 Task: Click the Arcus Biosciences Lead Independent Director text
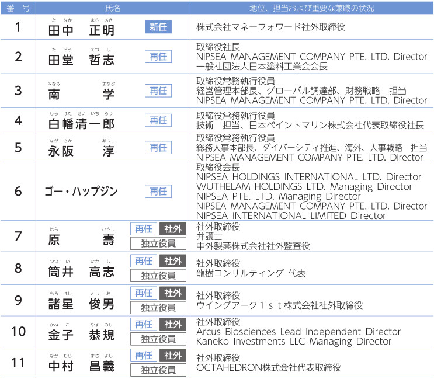[x=298, y=332]
